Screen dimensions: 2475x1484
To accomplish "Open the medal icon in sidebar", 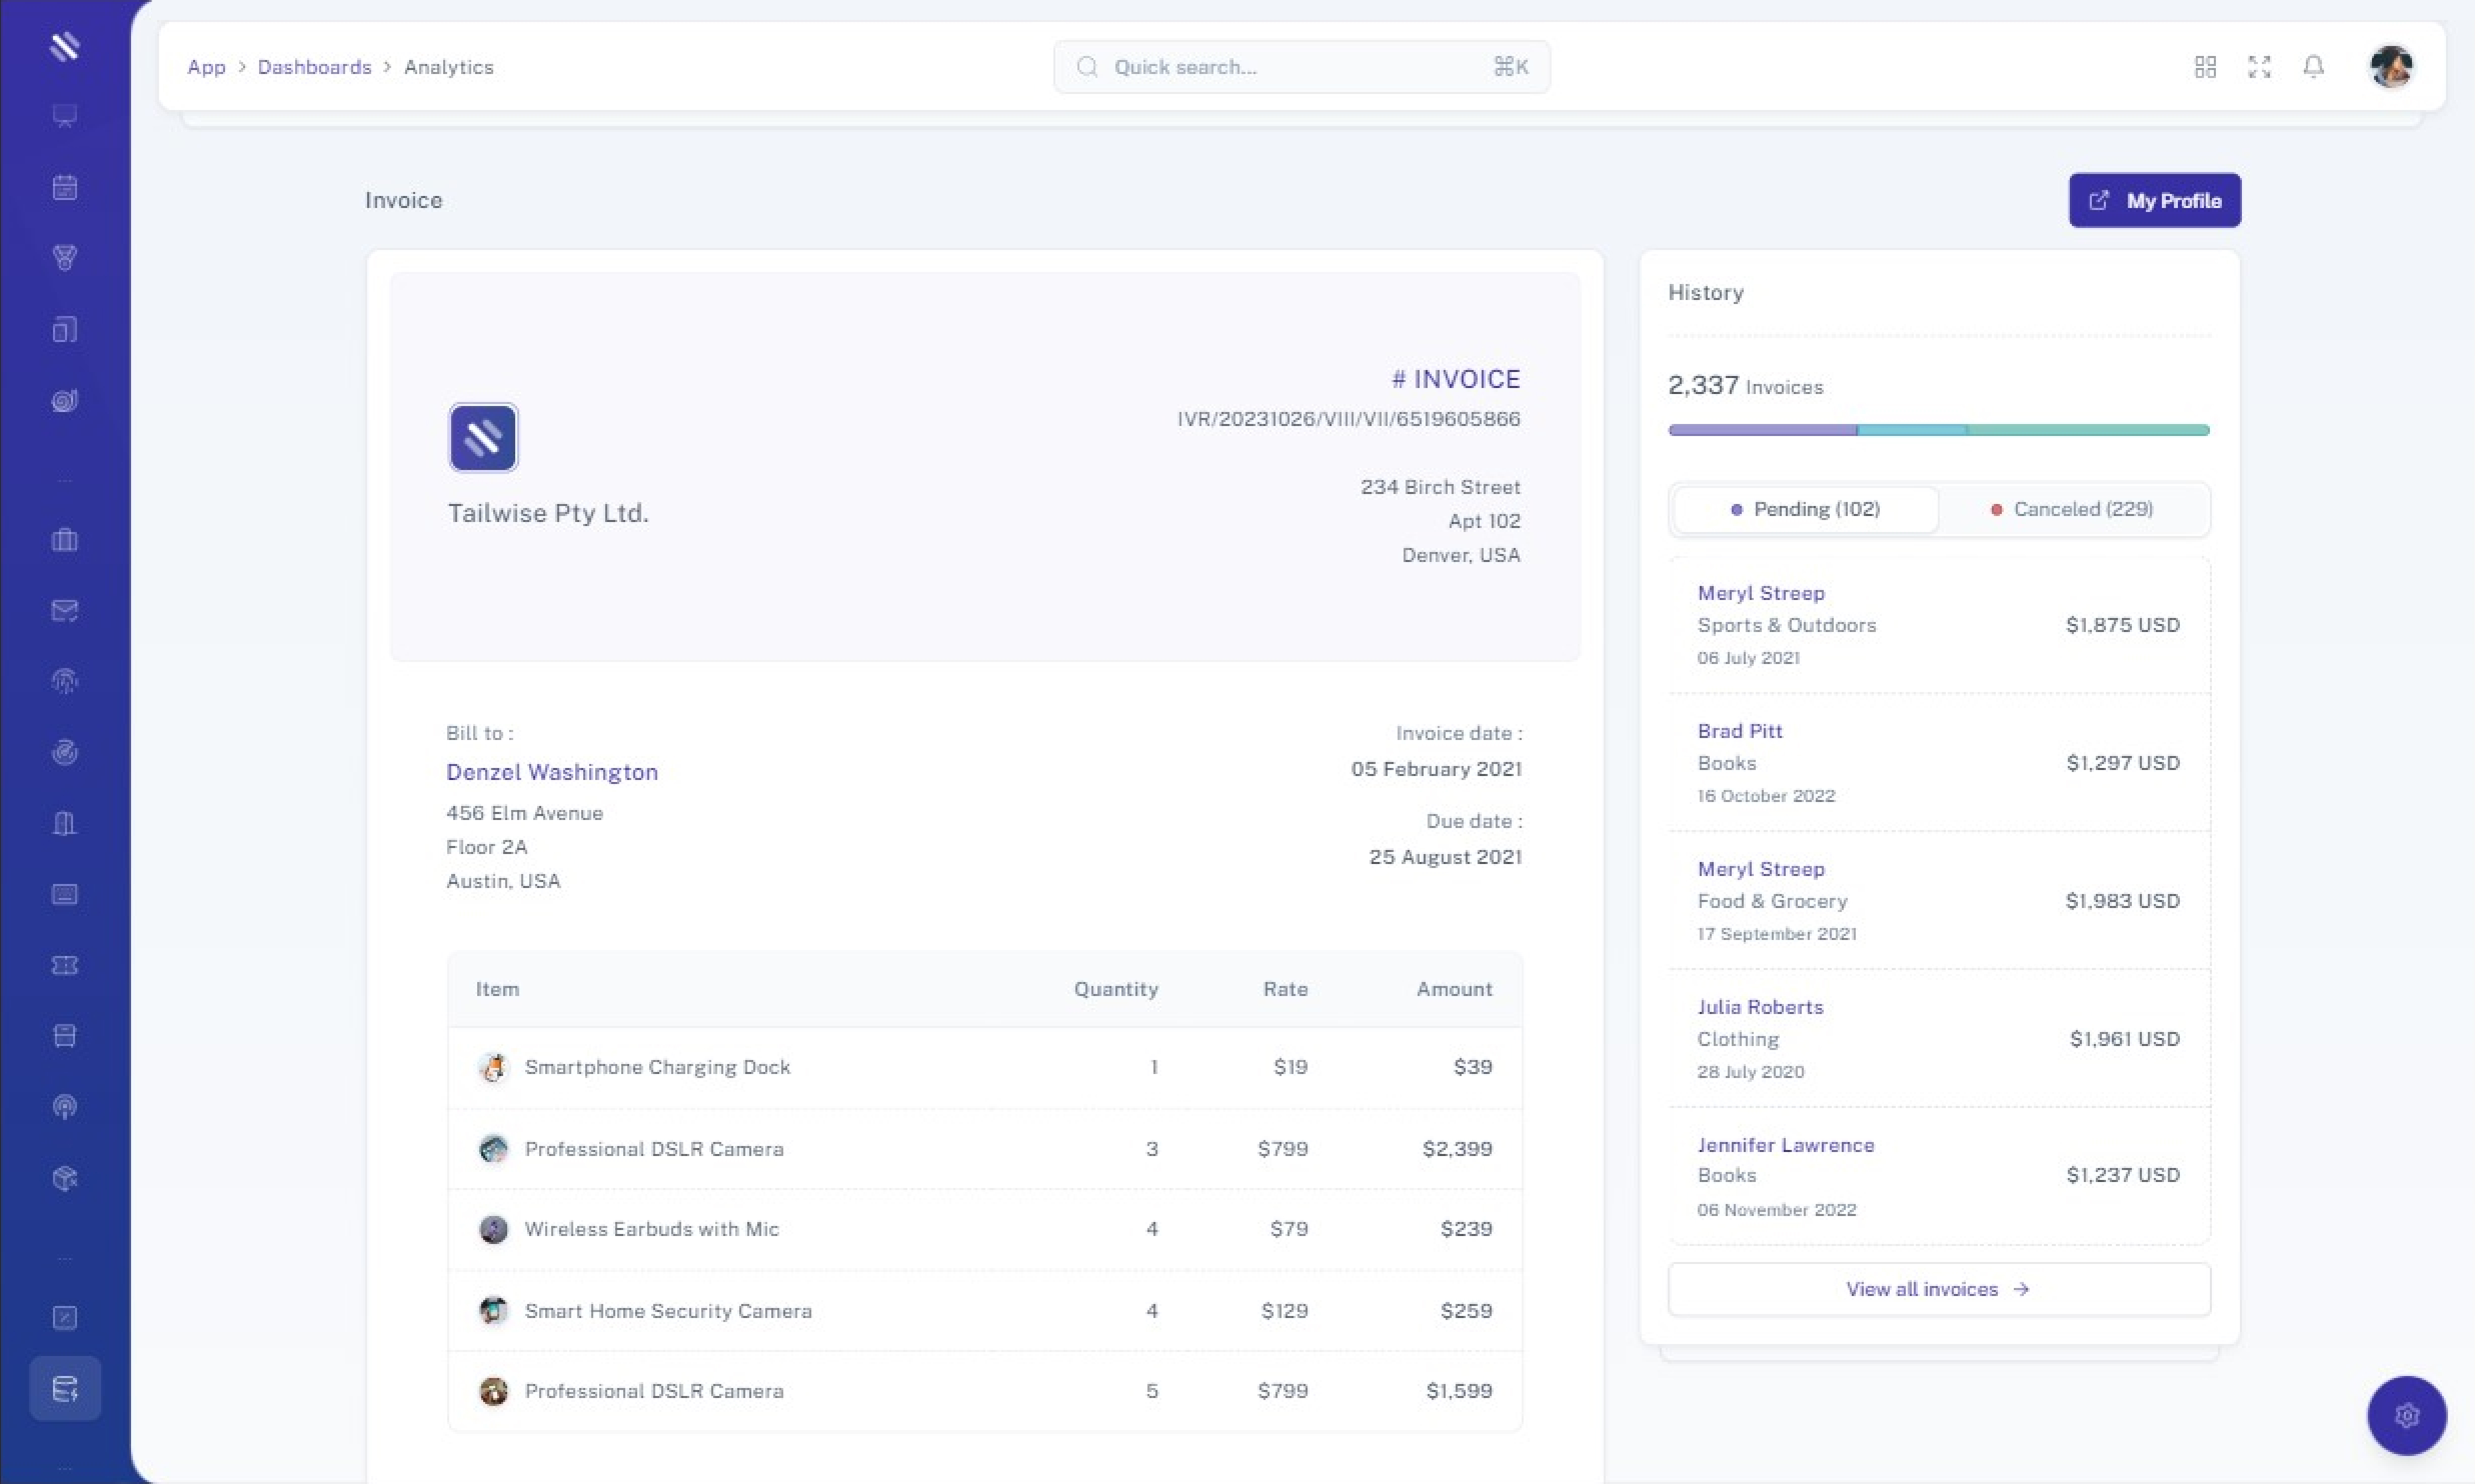I will [x=65, y=258].
